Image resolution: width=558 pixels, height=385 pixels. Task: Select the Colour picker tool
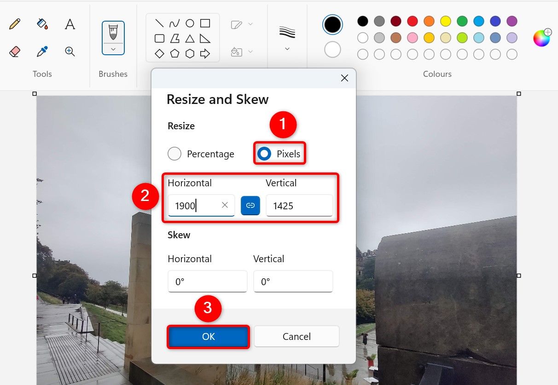[x=42, y=51]
